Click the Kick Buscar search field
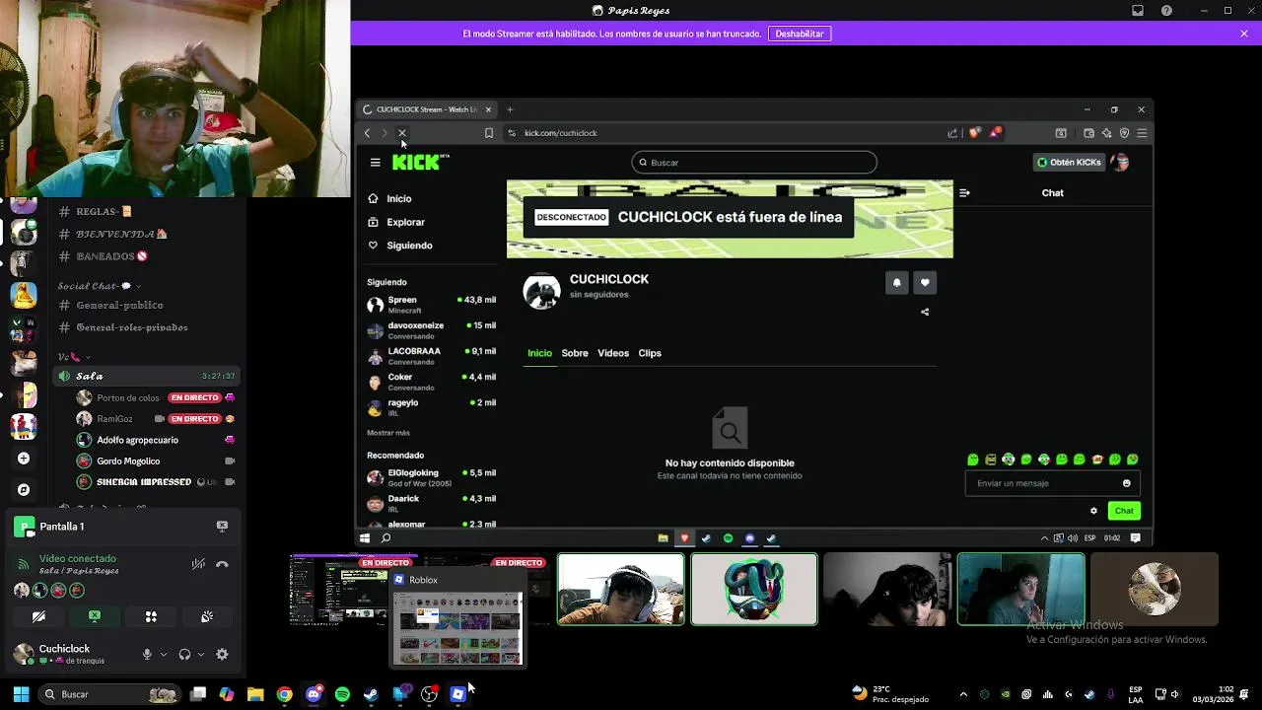 pyautogui.click(x=754, y=163)
